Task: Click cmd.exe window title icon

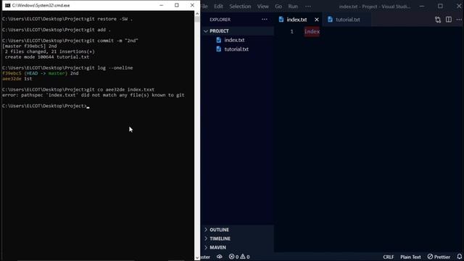Action: (x=8, y=5)
